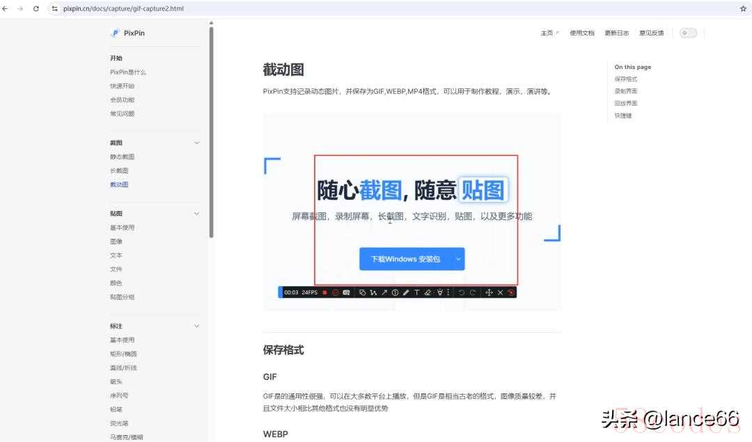Select the eraser tool icon

(428, 292)
